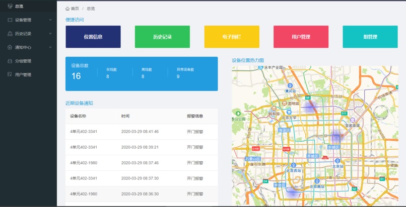Click the Tiananmen red landmark icon on map
This screenshot has height=207, width=406.
[x=324, y=157]
